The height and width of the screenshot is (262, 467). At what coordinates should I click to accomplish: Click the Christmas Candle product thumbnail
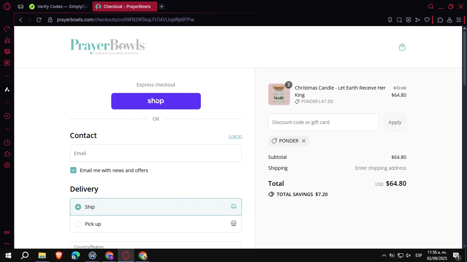(x=279, y=94)
